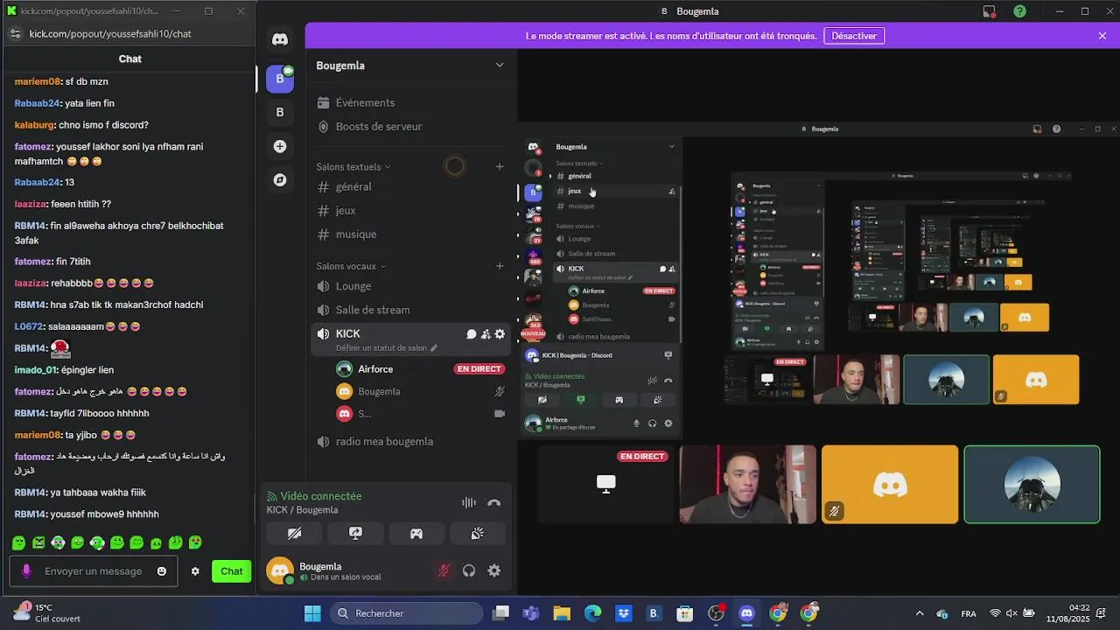Select the orange Discord muted participant tile
The image size is (1120, 630).
[890, 485]
